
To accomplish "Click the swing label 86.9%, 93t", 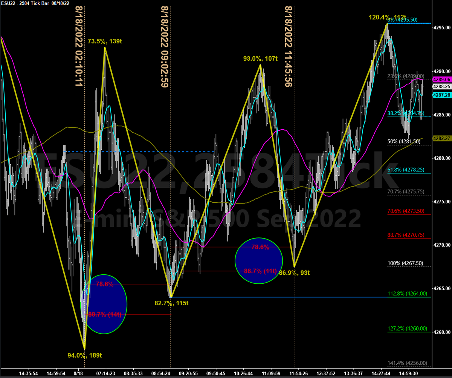I will point(294,272).
